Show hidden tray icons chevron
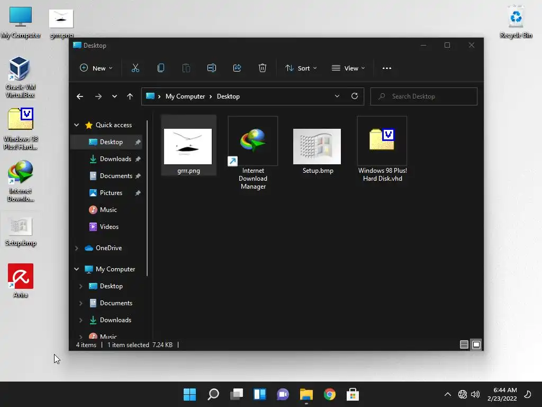The image size is (542, 407). pos(447,394)
